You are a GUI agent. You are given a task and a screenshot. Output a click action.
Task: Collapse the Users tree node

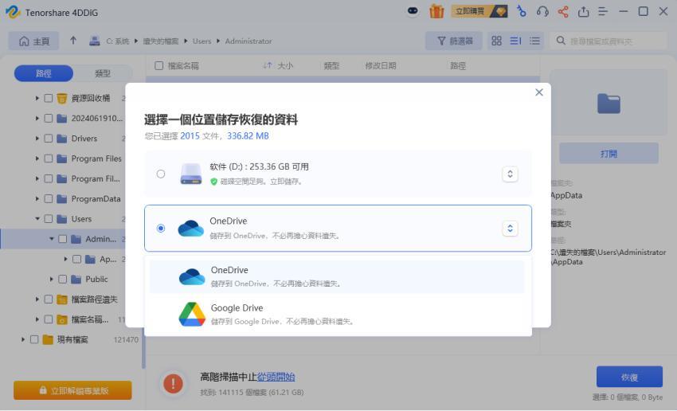(x=37, y=219)
